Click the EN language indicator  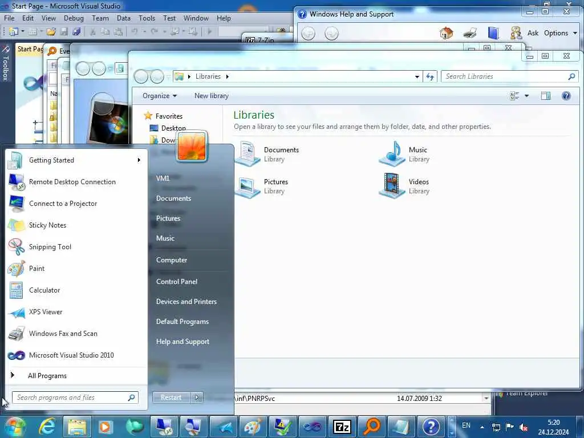pyautogui.click(x=466, y=425)
